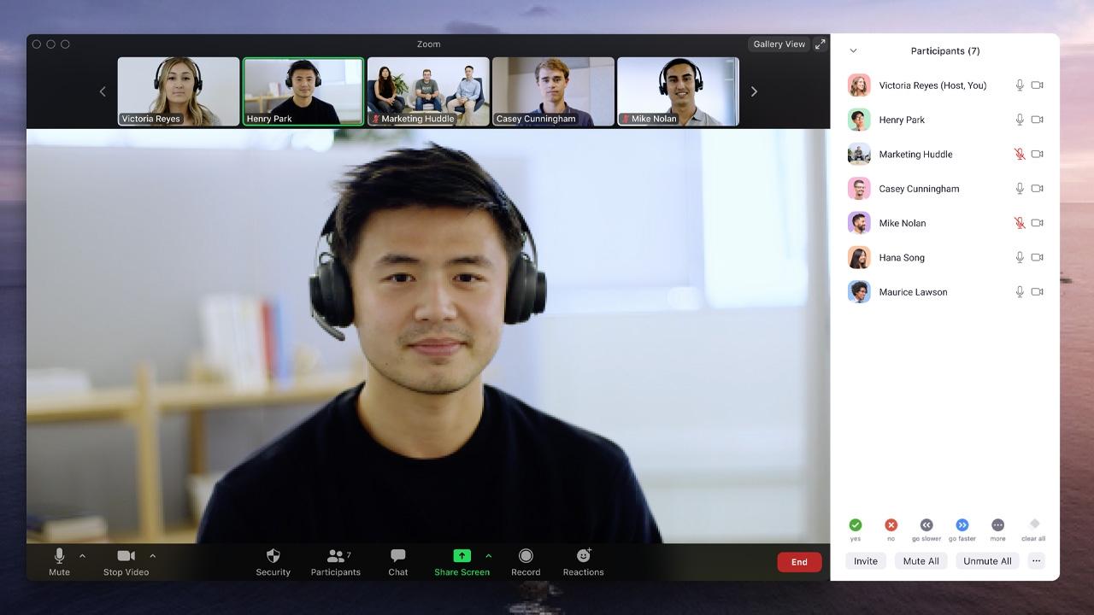
Task: Give a "go faster" feedback response
Action: point(962,524)
